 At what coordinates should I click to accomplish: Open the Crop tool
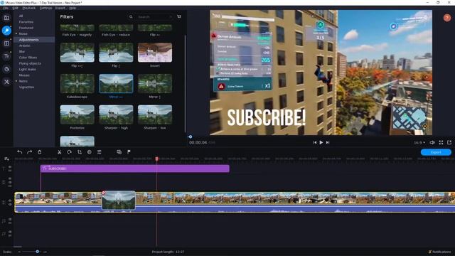point(79,151)
